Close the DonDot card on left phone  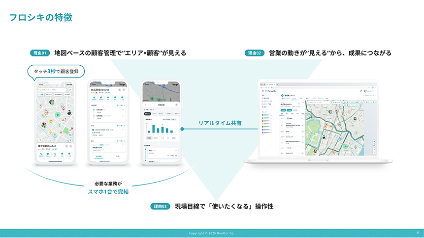tap(71, 146)
